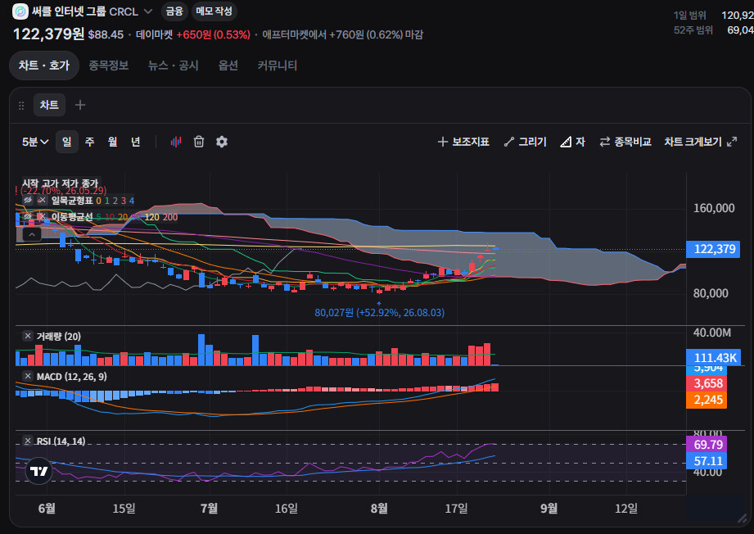The image size is (754, 534).
Task: Select the 일 (daily) interval
Action: tap(67, 142)
